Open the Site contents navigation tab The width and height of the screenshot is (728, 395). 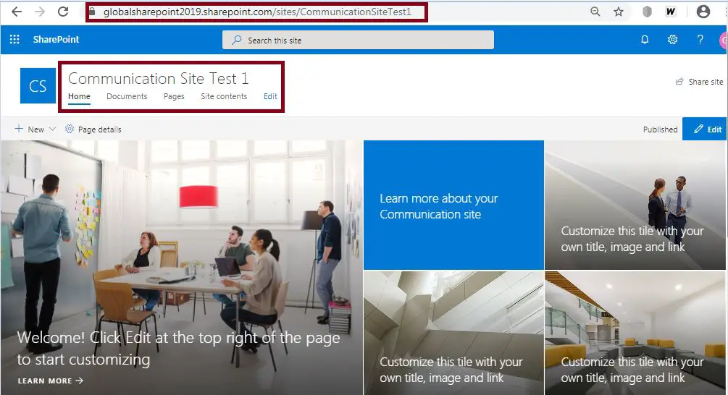pyautogui.click(x=224, y=96)
